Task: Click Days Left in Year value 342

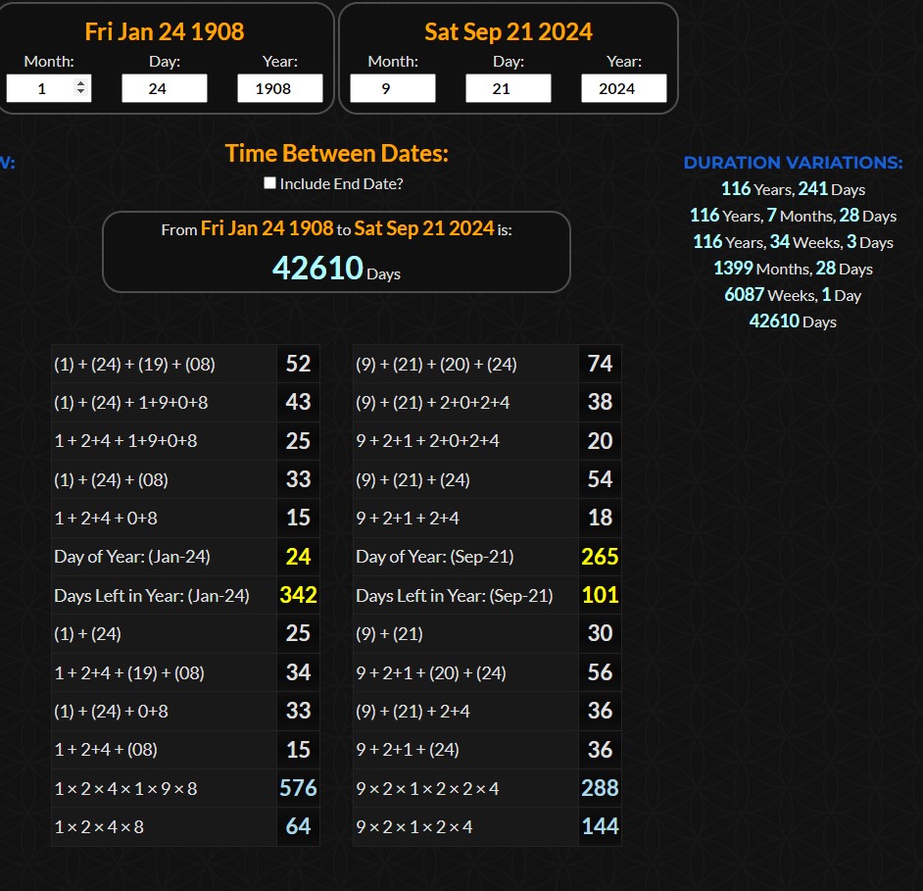Action: click(x=298, y=595)
